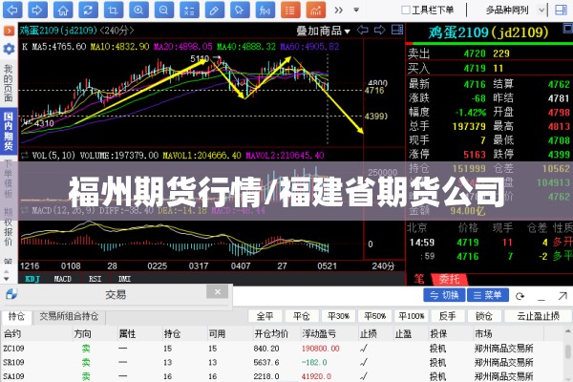This screenshot has height=382, width=573.
Task: Open the 叠加商品 dropdown
Action: pyautogui.click(x=324, y=32)
